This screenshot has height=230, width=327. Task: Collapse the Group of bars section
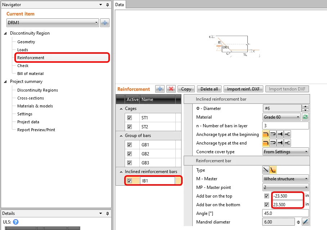click(x=121, y=136)
